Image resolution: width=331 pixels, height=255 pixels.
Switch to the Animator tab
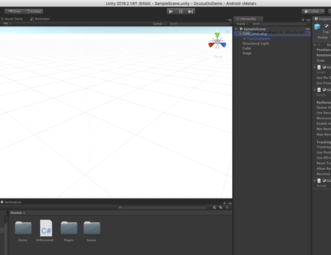click(40, 19)
